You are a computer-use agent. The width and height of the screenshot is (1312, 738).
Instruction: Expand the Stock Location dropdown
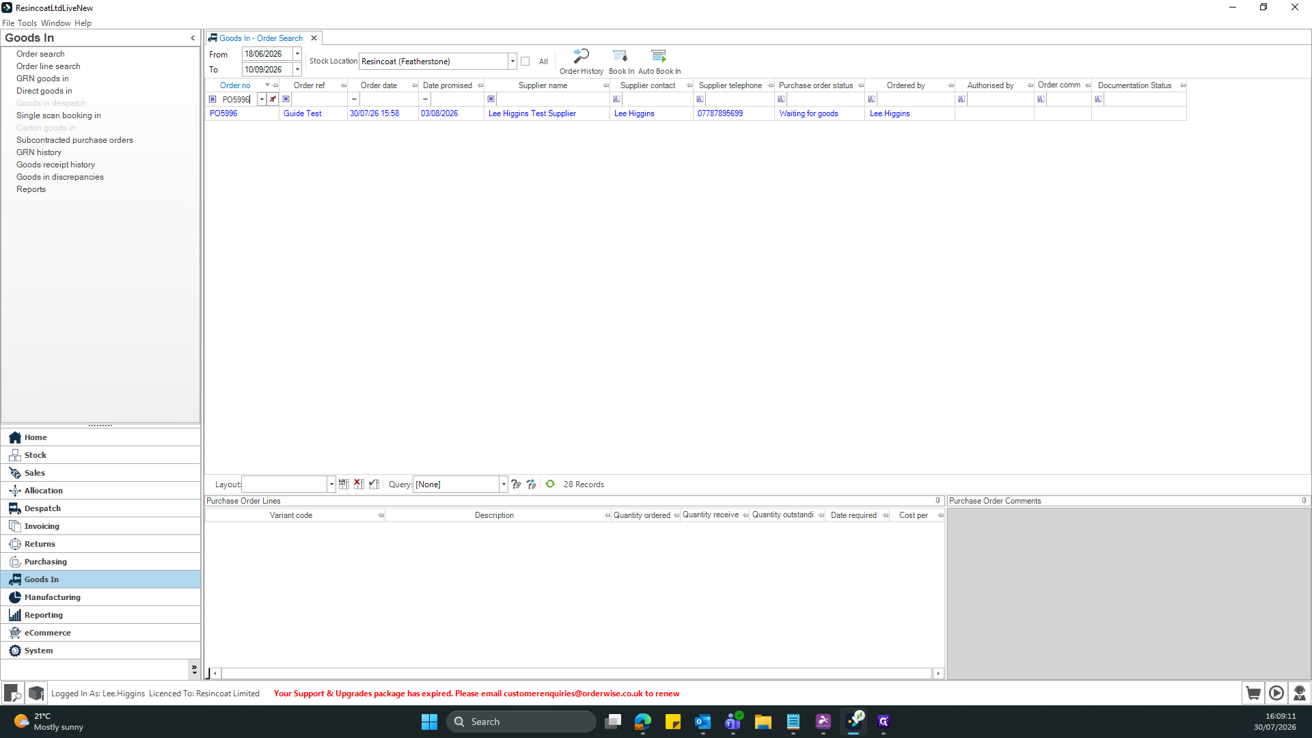512,61
